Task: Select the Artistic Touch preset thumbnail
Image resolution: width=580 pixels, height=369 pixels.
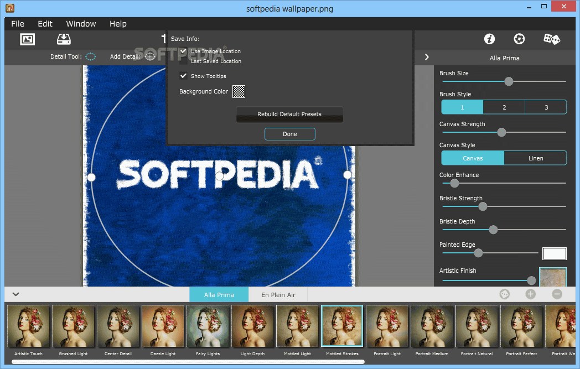Action: (28, 326)
